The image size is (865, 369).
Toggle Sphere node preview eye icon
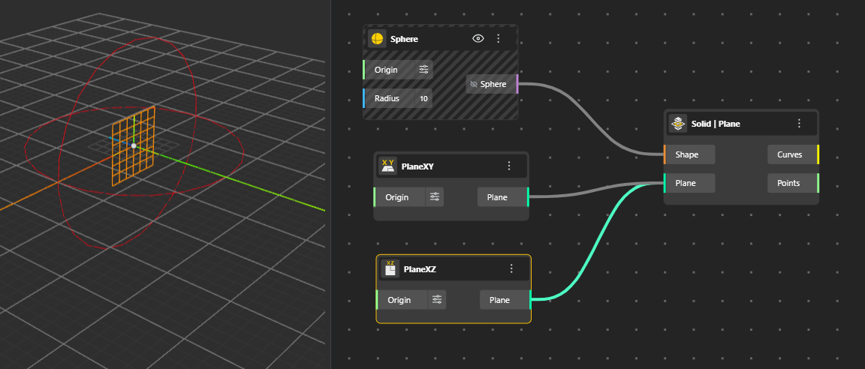(x=478, y=38)
